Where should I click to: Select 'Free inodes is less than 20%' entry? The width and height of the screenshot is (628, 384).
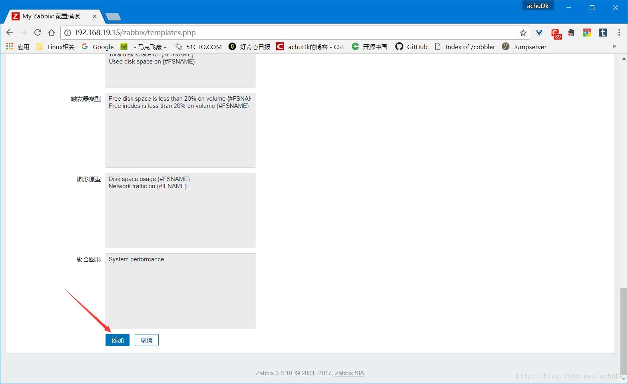tap(179, 106)
